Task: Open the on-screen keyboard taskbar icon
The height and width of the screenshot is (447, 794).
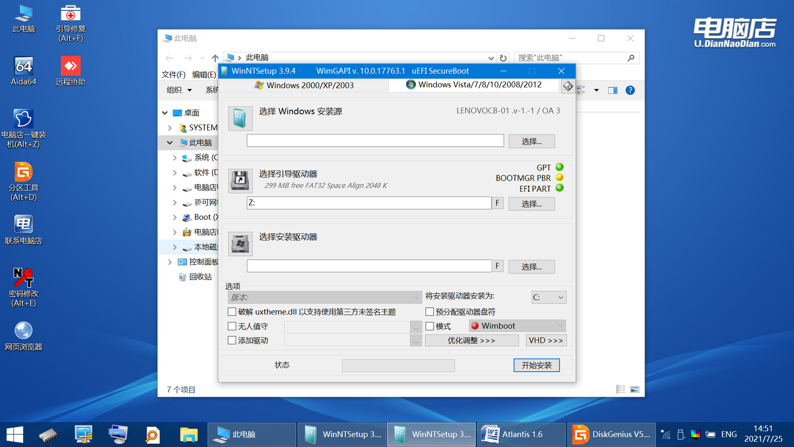Action: (x=118, y=435)
